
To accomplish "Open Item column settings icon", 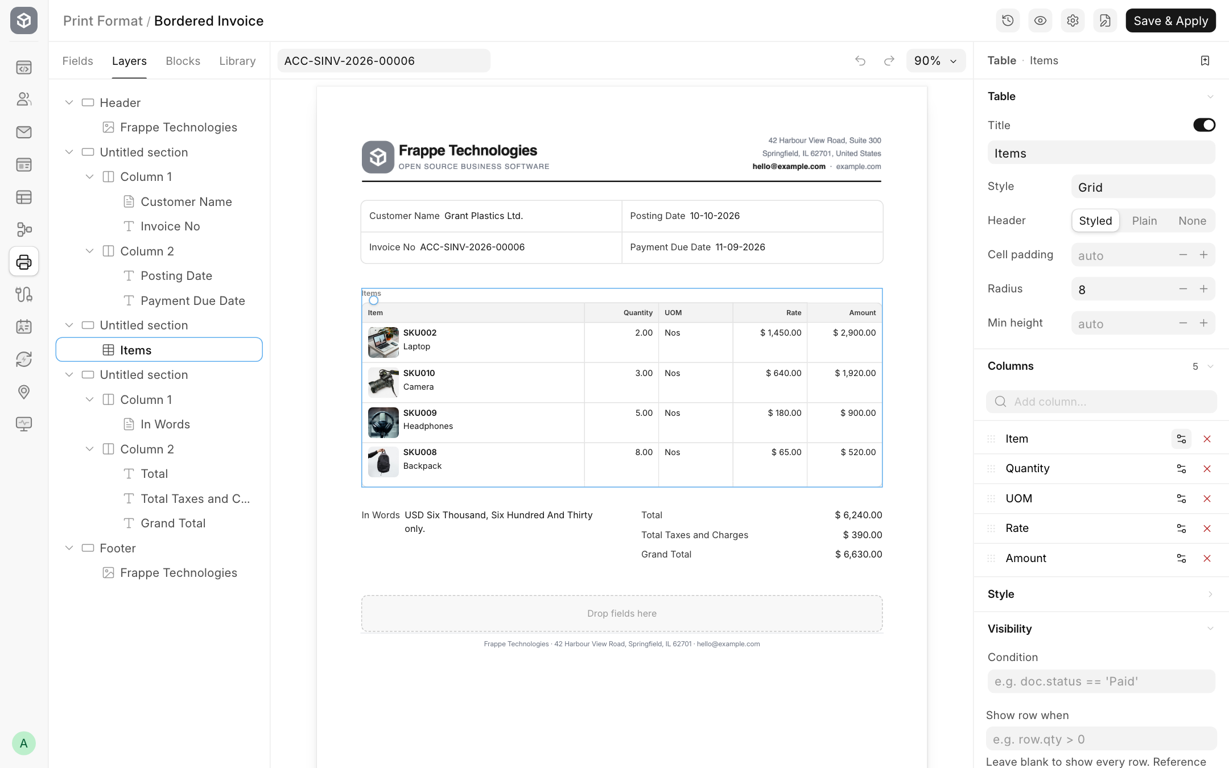I will pyautogui.click(x=1181, y=439).
